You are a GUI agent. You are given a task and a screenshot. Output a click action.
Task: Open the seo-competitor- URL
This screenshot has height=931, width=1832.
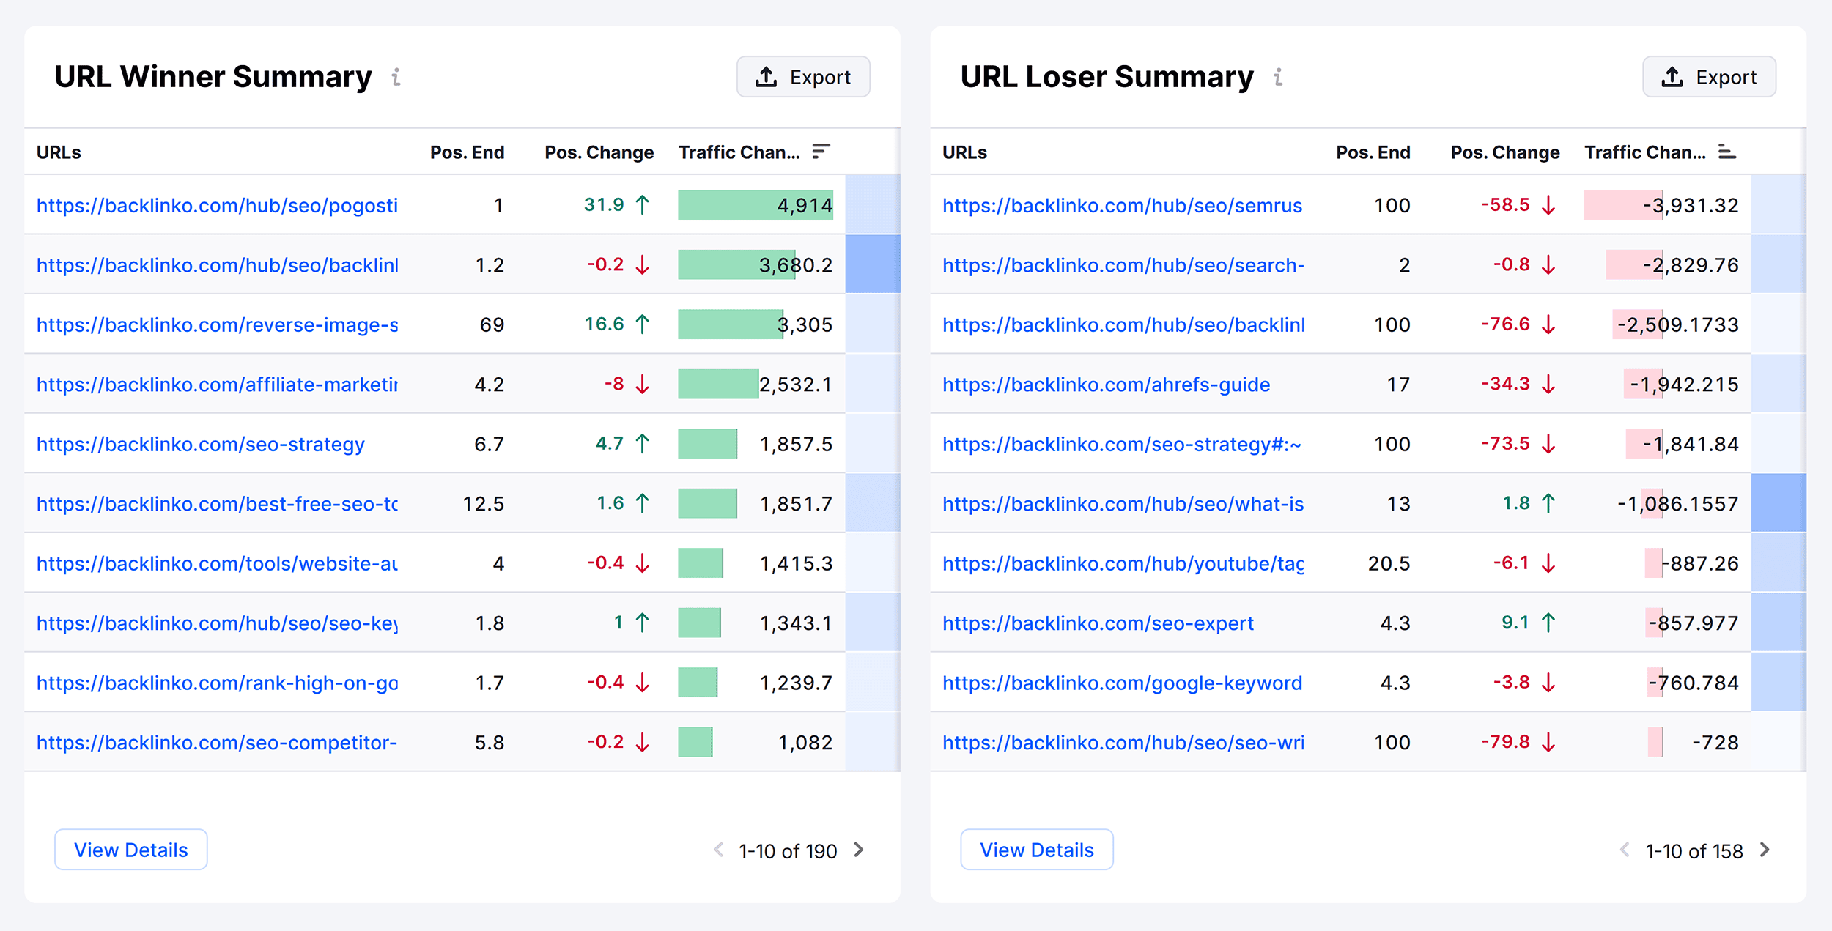(x=217, y=743)
